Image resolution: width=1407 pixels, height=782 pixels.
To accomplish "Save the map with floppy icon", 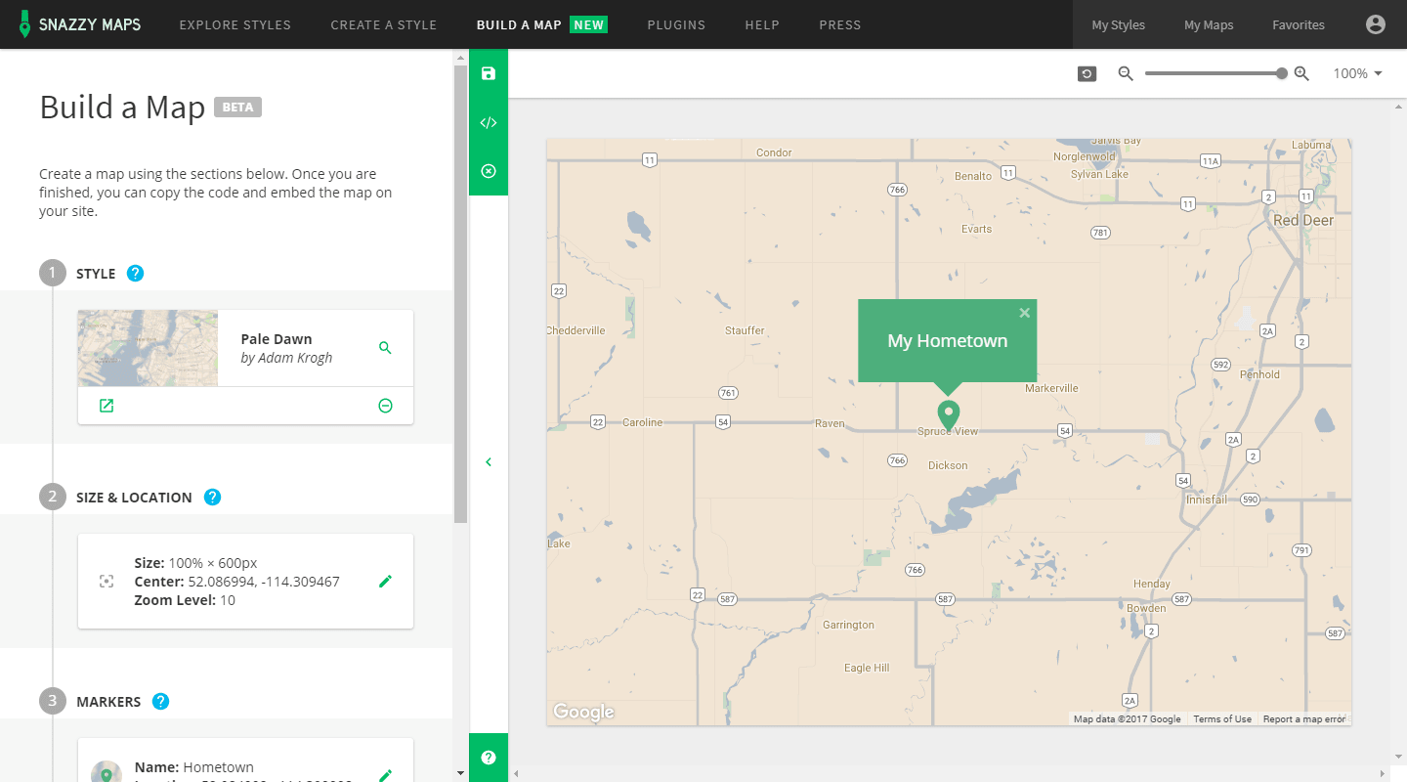I will coord(489,73).
